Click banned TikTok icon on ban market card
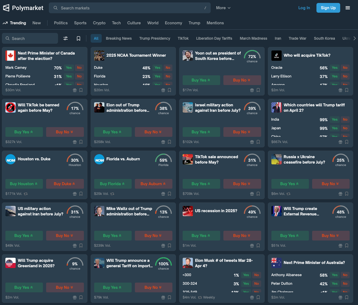Viewport: 358px width, 305px height. click(11, 107)
